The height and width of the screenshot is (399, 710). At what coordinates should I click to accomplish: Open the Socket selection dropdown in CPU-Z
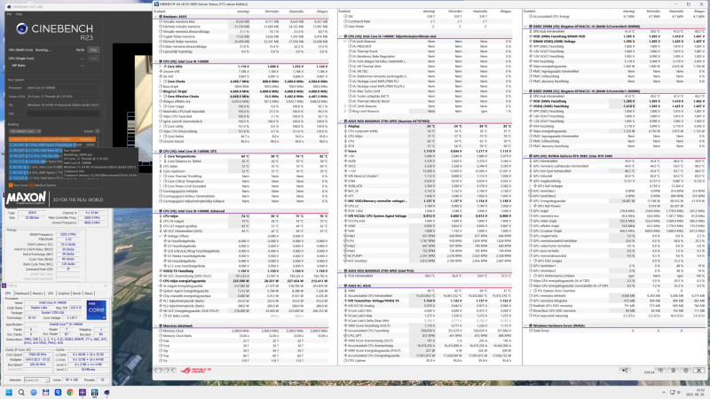(36, 380)
